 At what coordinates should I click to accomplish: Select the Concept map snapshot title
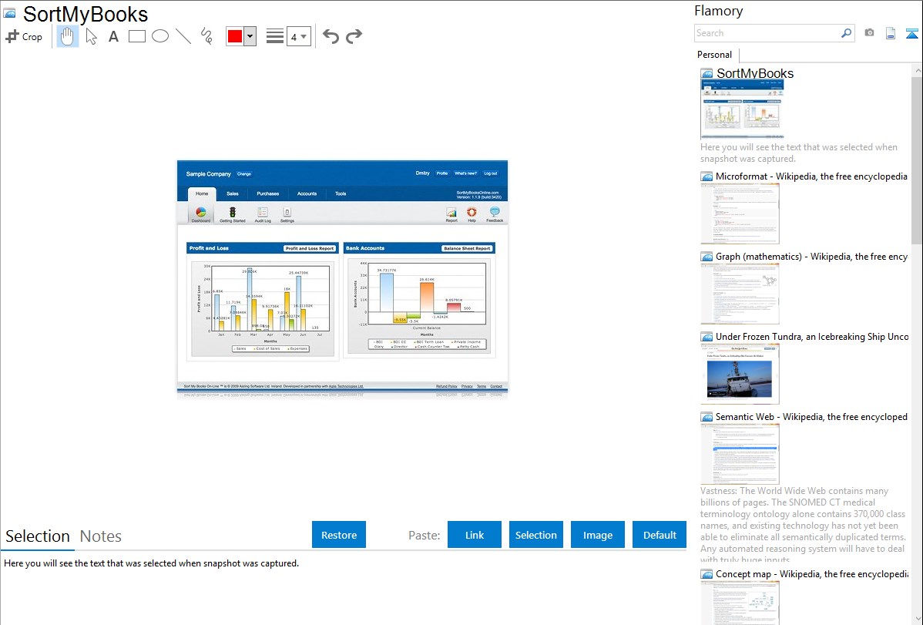[811, 573]
